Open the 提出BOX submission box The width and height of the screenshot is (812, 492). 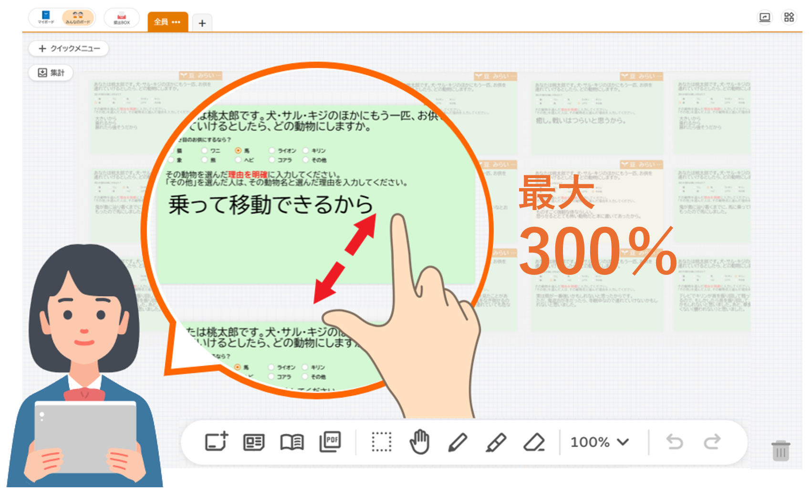[x=122, y=18]
